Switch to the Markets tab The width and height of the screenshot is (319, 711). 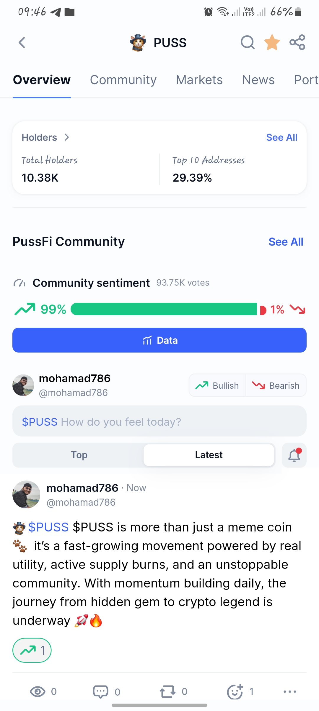coord(199,80)
